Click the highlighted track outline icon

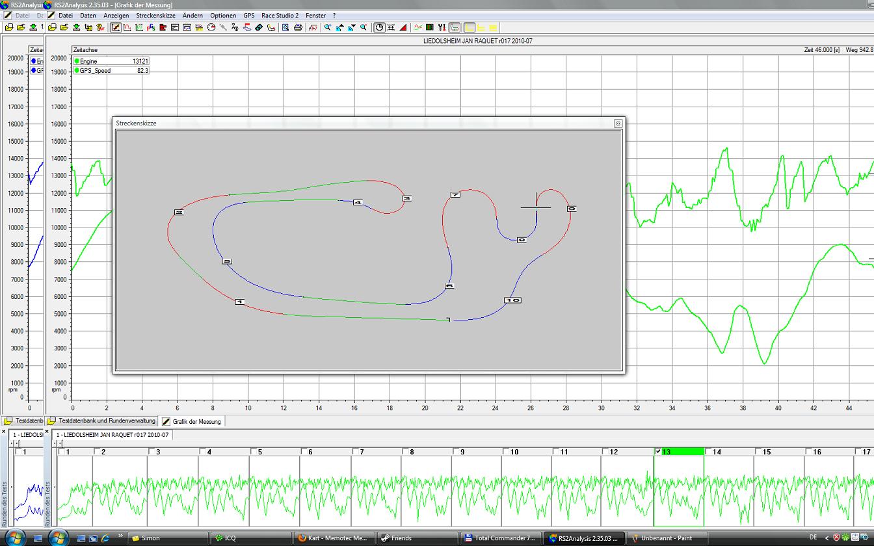(x=454, y=27)
